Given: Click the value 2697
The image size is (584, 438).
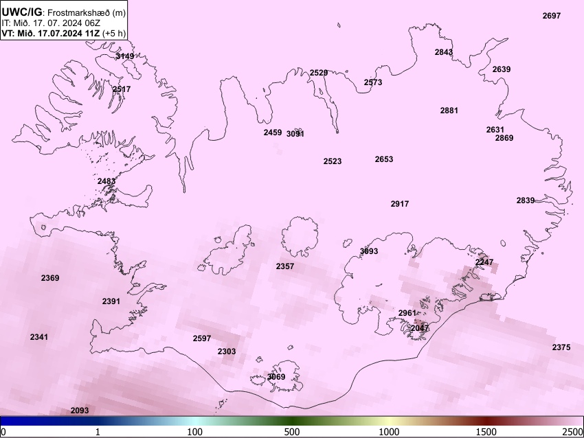Looking at the screenshot, I should pos(552,16).
